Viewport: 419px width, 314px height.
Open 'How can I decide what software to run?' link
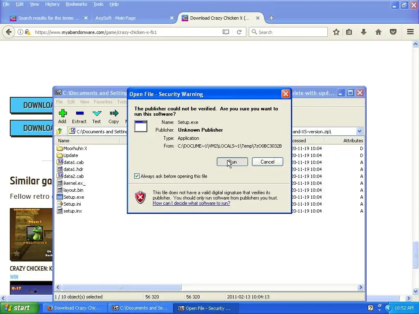pos(191,203)
